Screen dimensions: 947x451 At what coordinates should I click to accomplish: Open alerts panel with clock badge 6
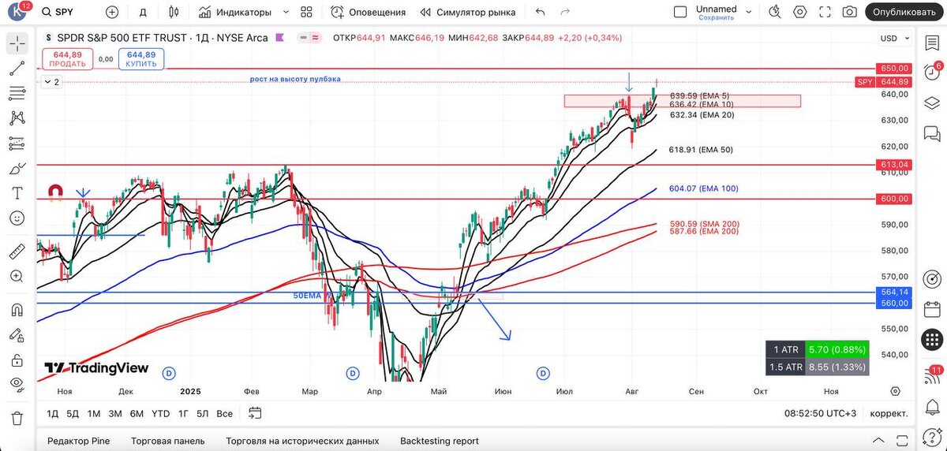click(x=932, y=71)
